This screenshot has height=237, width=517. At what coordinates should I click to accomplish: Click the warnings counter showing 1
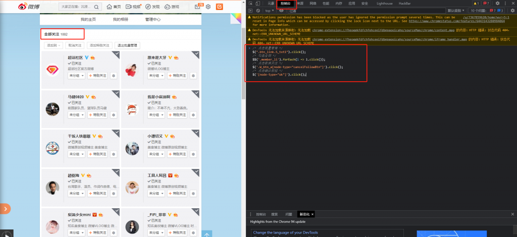pyautogui.click(x=477, y=4)
